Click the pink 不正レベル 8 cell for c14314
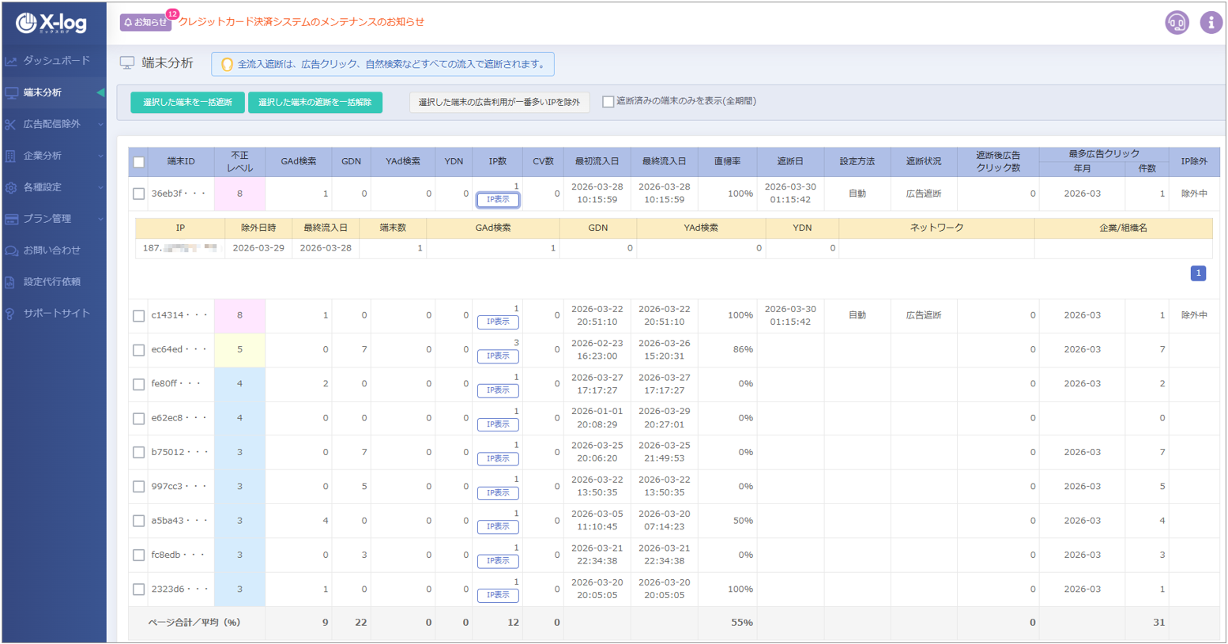The width and height of the screenshot is (1228, 644). click(x=239, y=315)
